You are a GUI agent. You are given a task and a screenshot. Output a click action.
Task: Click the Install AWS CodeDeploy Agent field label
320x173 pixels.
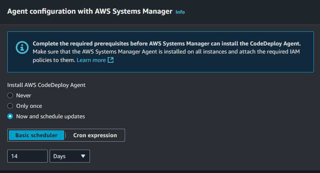[x=46, y=85]
